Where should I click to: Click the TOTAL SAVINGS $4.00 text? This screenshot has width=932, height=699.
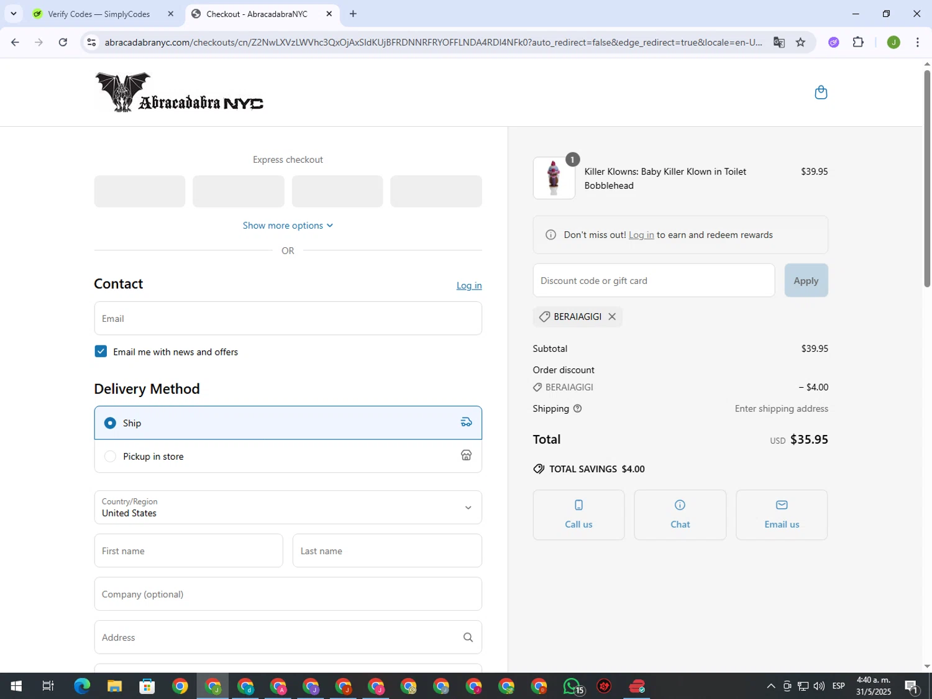[596, 469]
